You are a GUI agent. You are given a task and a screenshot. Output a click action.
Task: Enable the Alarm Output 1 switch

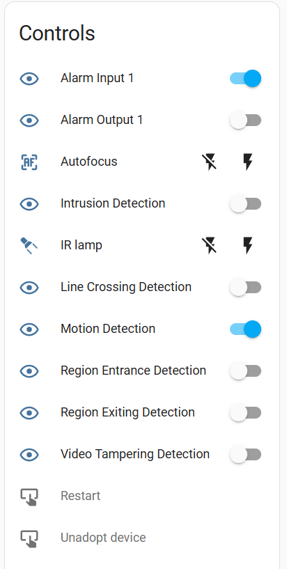(x=246, y=120)
